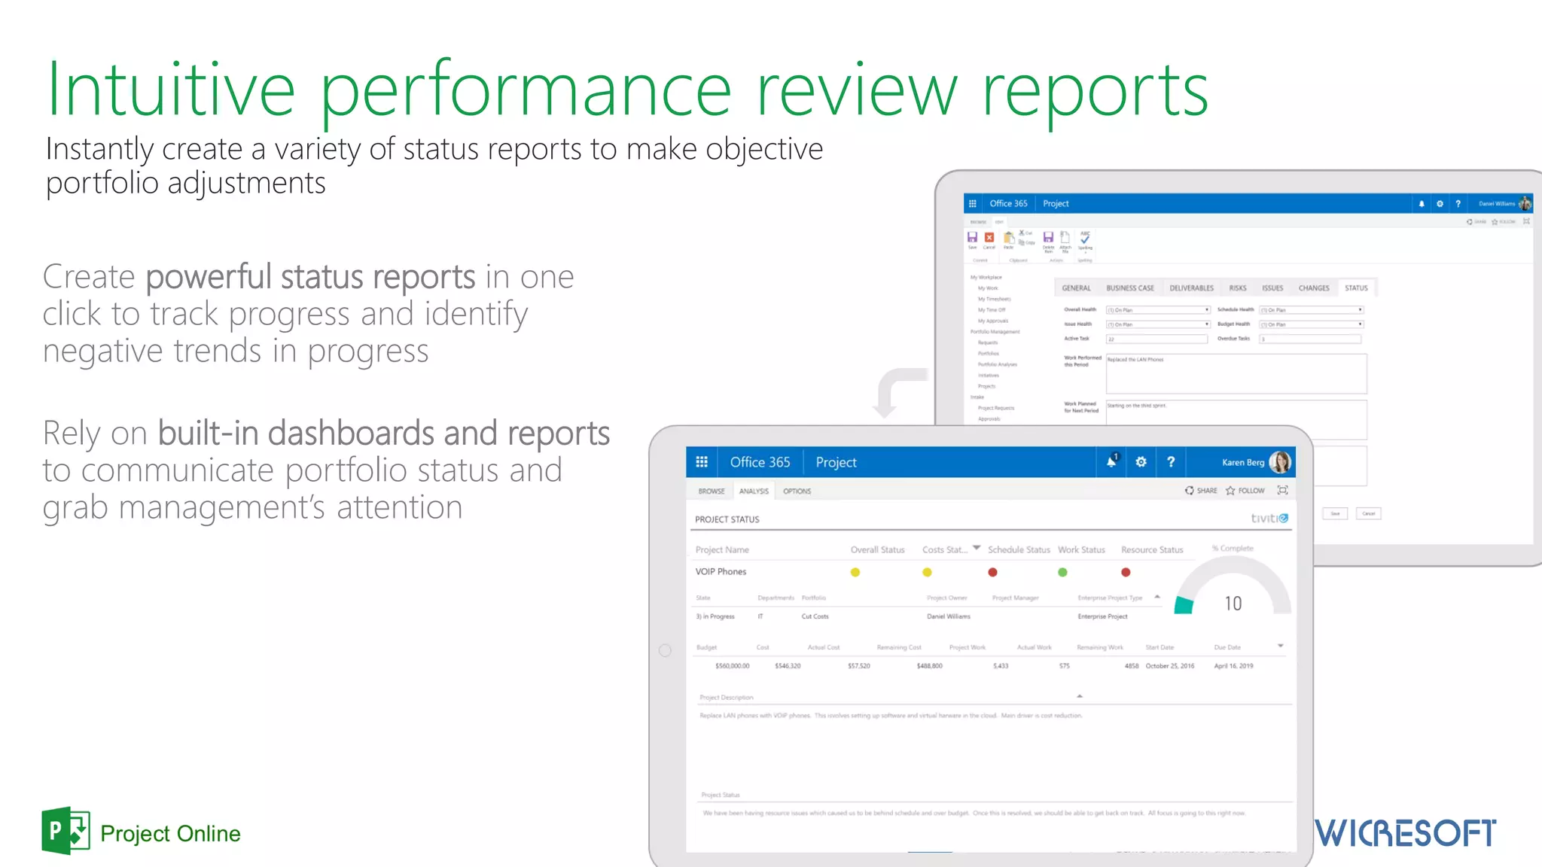Open My Timesheets in the sidebar

(995, 299)
